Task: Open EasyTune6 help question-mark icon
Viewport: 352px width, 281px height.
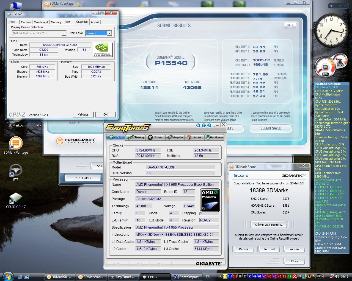Action: click(x=204, y=125)
